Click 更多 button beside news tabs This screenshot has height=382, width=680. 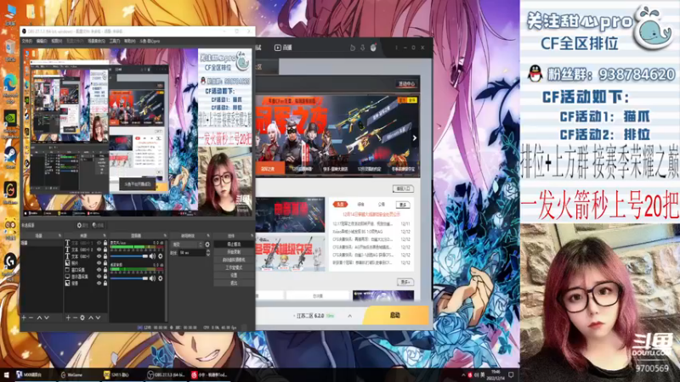403,205
